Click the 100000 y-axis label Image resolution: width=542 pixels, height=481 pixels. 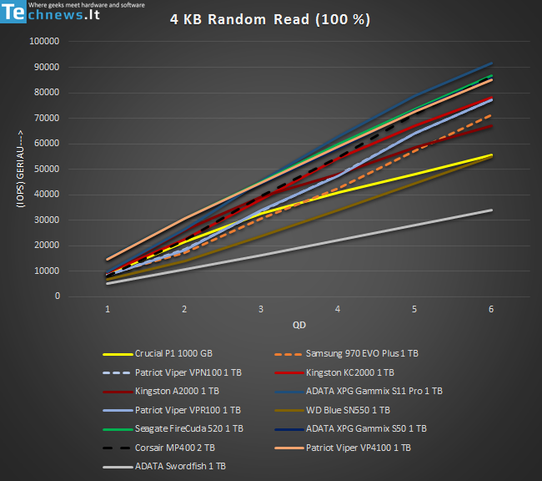click(x=44, y=41)
